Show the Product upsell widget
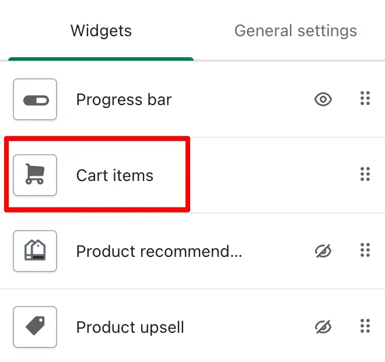 [x=323, y=327]
